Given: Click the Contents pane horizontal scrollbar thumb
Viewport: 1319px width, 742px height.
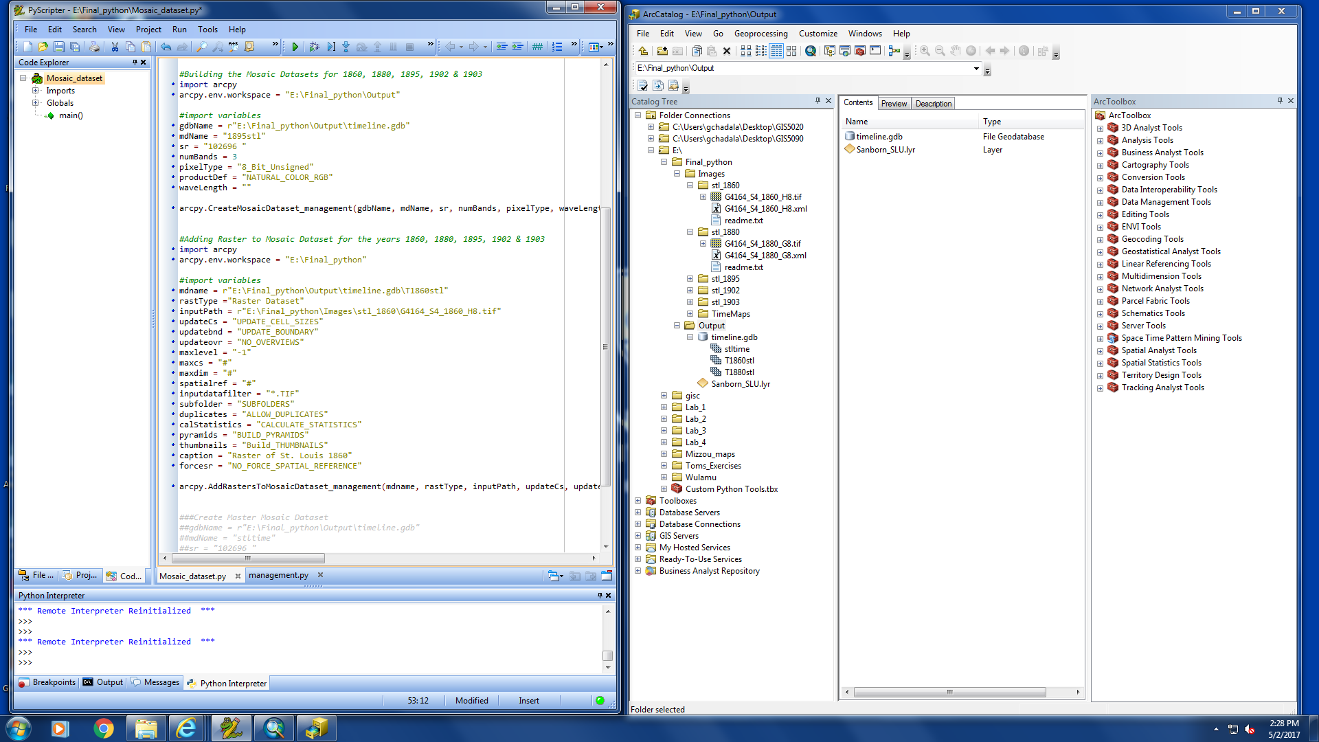Looking at the screenshot, I should pyautogui.click(x=949, y=693).
